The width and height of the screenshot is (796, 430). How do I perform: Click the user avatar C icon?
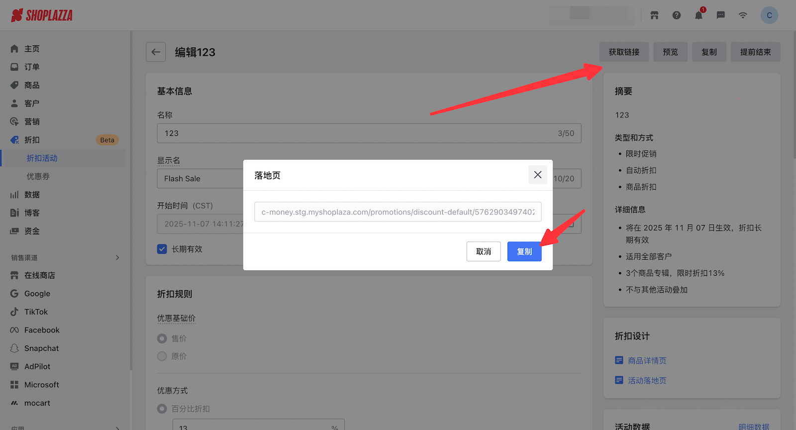[x=769, y=15]
